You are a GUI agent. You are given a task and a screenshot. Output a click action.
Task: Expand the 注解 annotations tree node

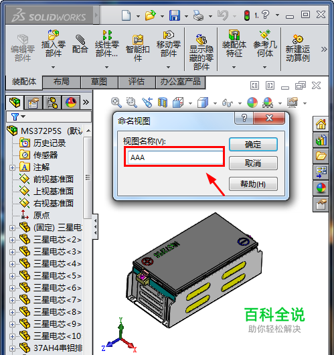pyautogui.click(x=13, y=167)
